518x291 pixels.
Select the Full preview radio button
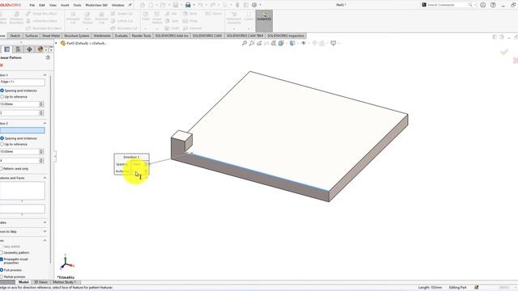[2, 270]
